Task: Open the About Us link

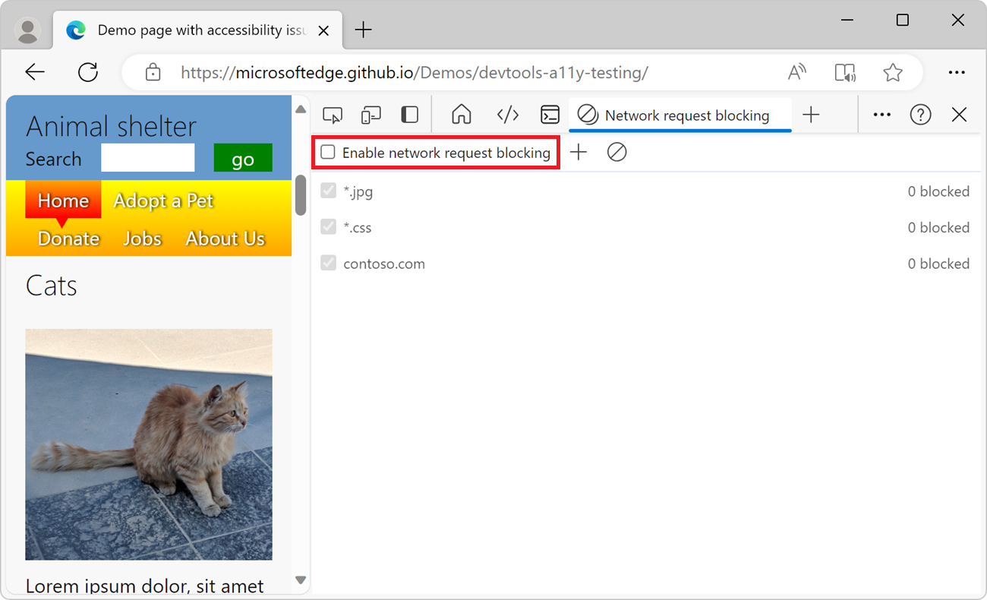Action: [x=225, y=238]
